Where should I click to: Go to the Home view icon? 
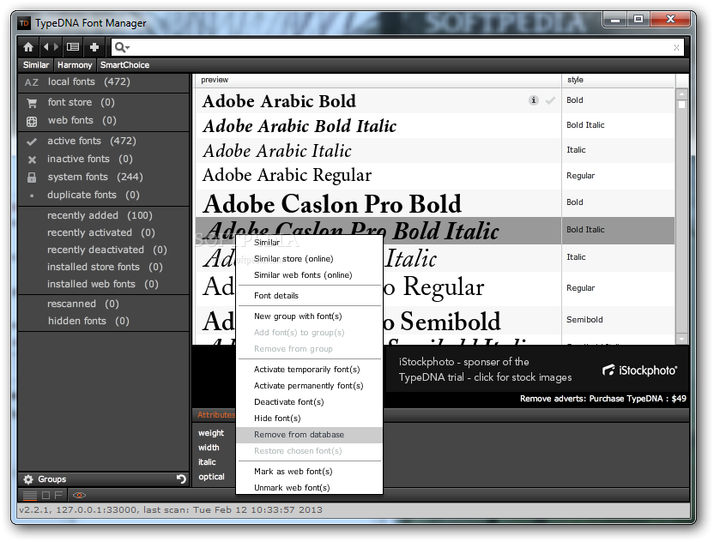pyautogui.click(x=28, y=47)
